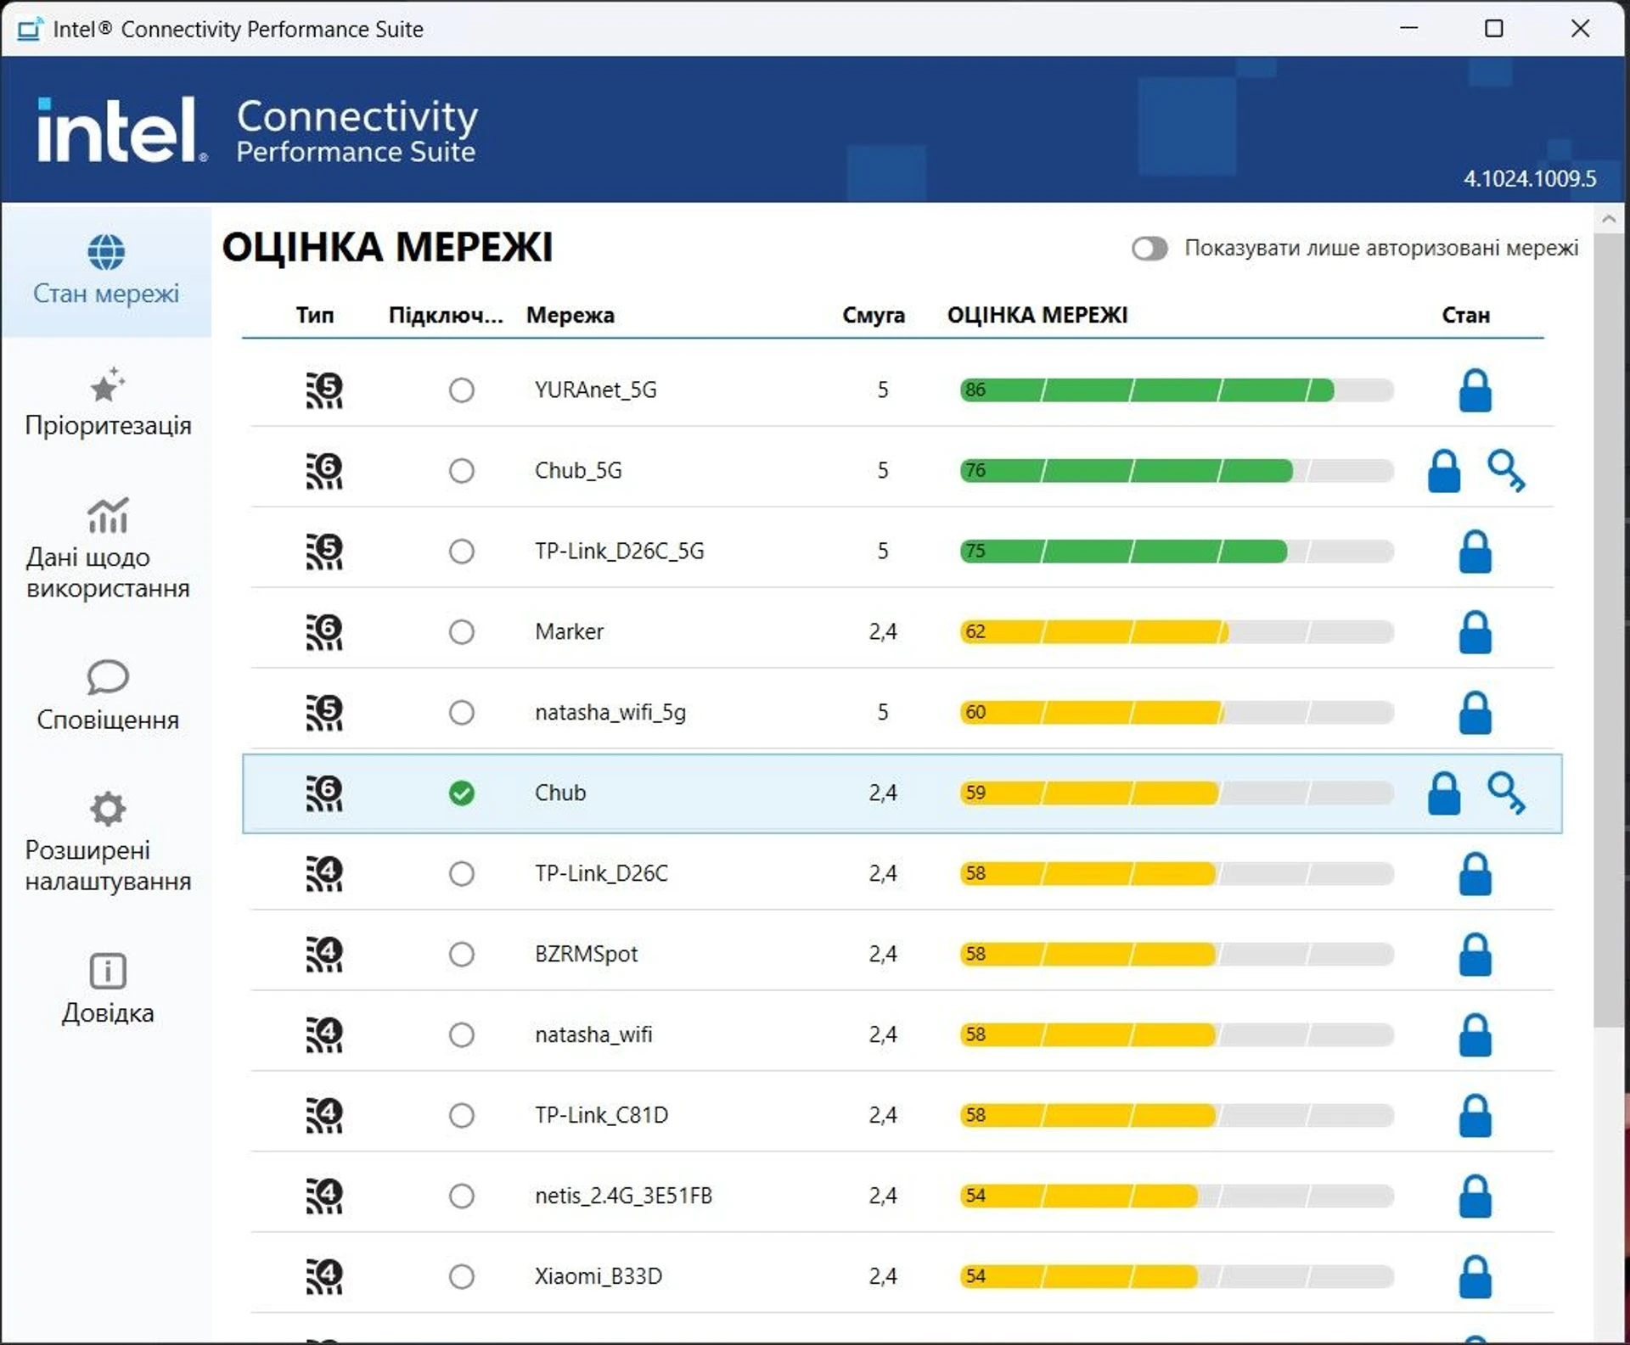Click the lock icon for netis_2.4G_3E51FB
Image resolution: width=1630 pixels, height=1345 pixels.
(1475, 1196)
